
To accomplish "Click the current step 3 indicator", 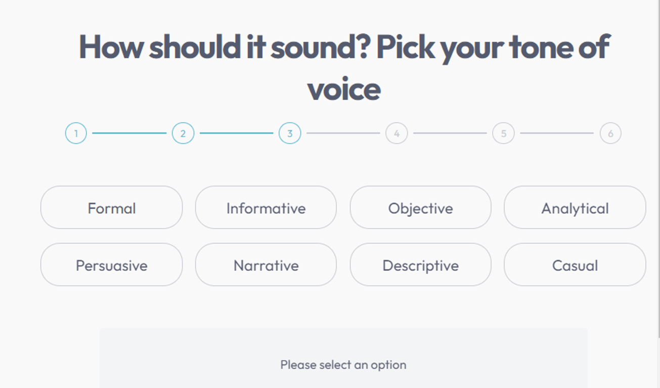I will [290, 133].
